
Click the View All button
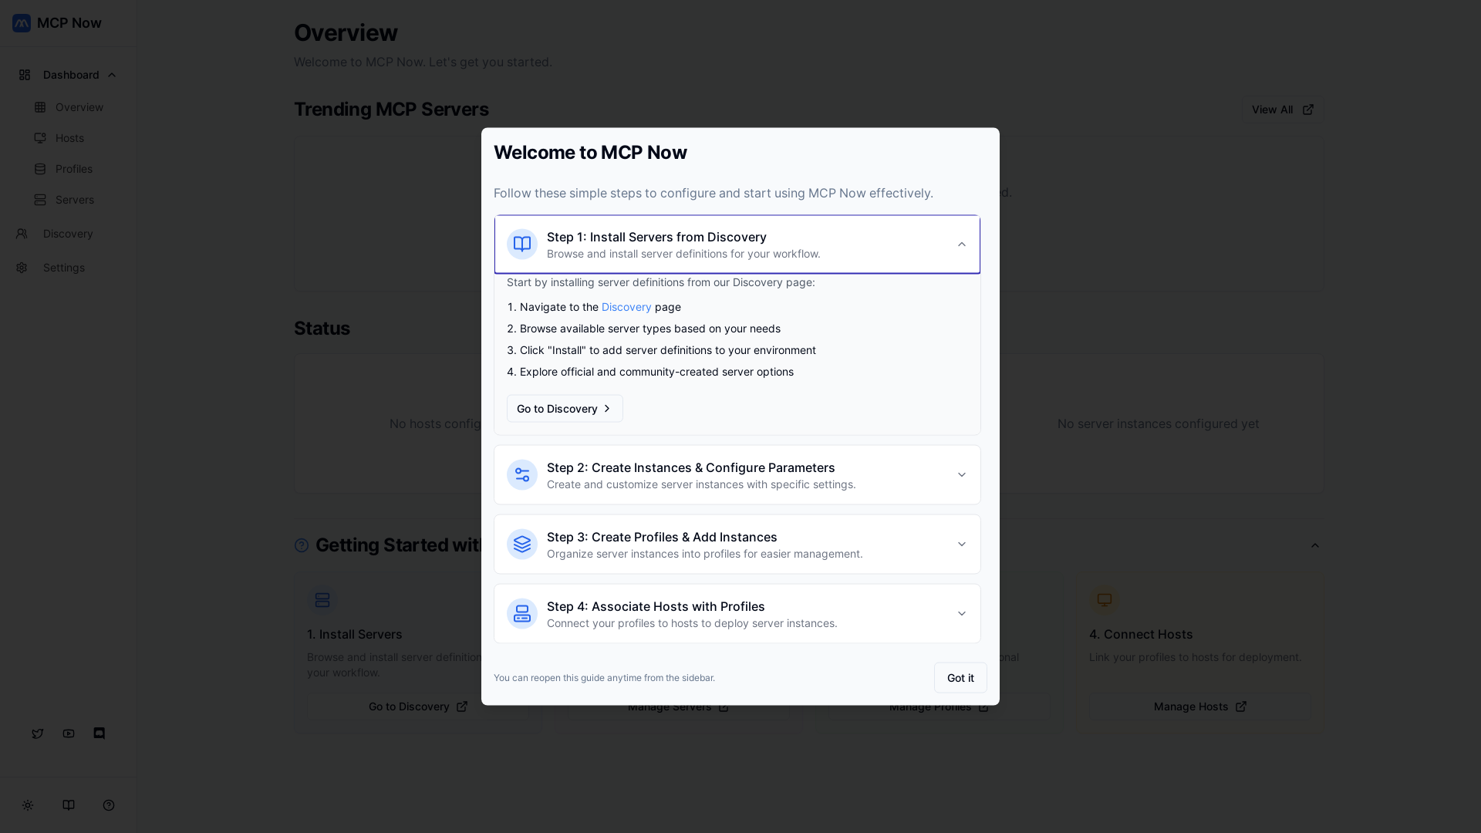(1282, 110)
